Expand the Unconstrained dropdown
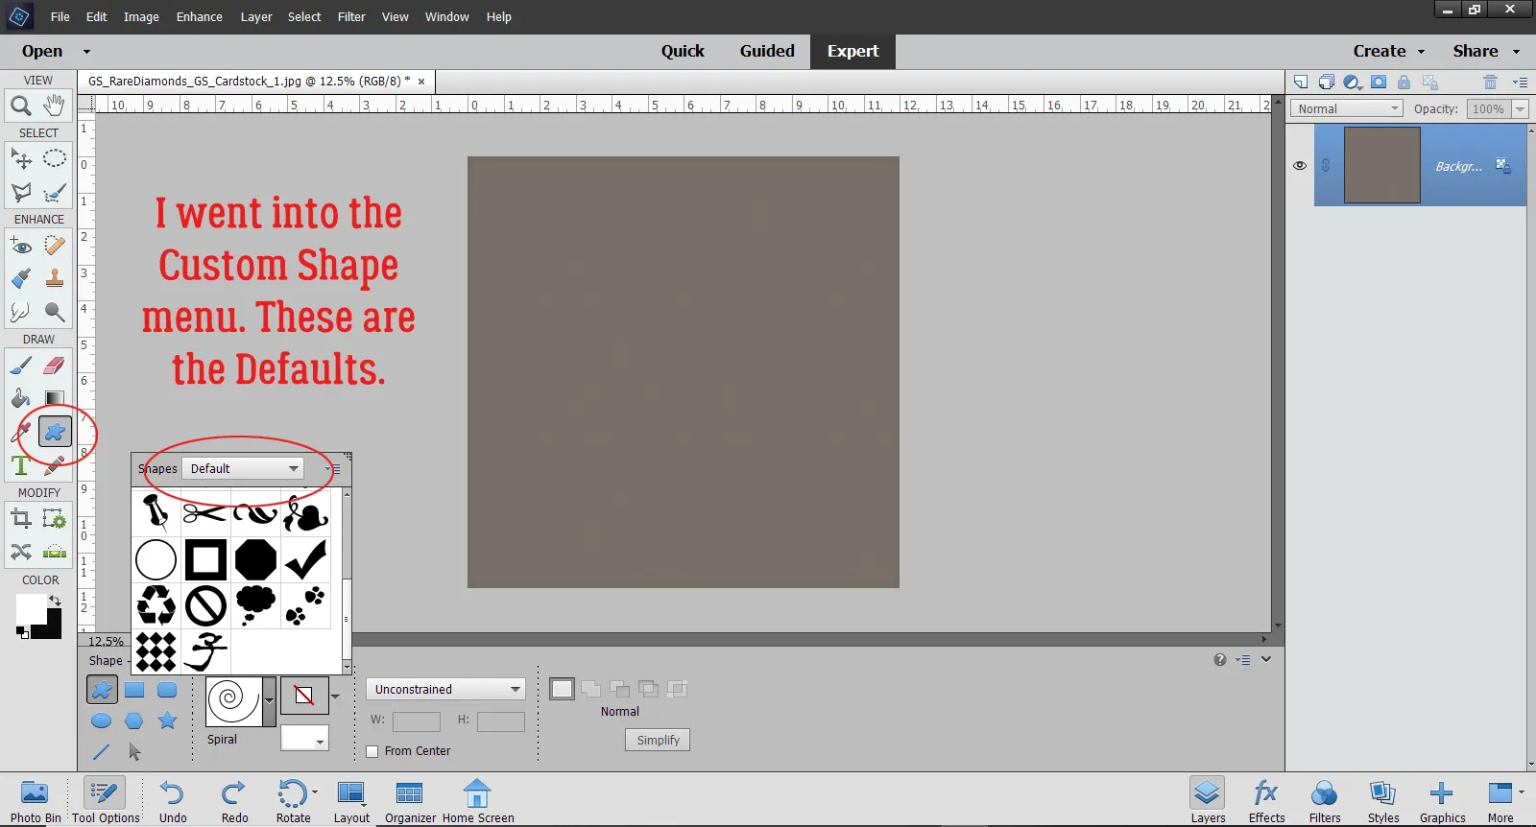 [x=446, y=689]
